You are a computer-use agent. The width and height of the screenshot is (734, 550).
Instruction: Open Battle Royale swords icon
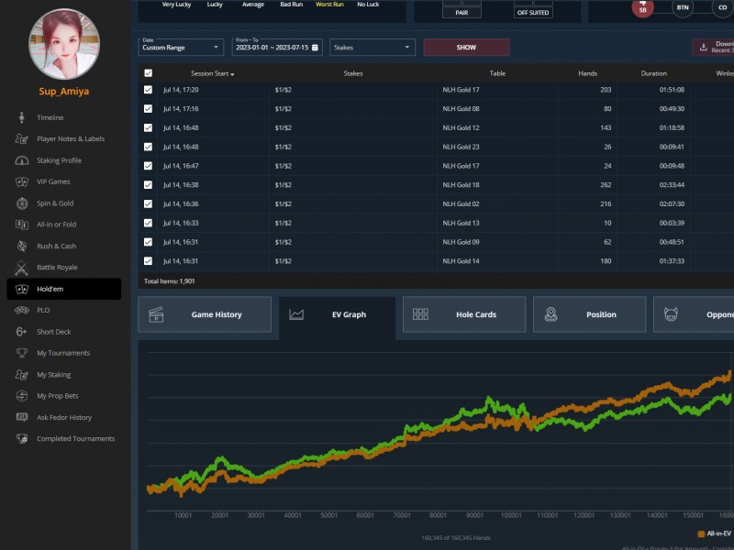click(x=21, y=268)
